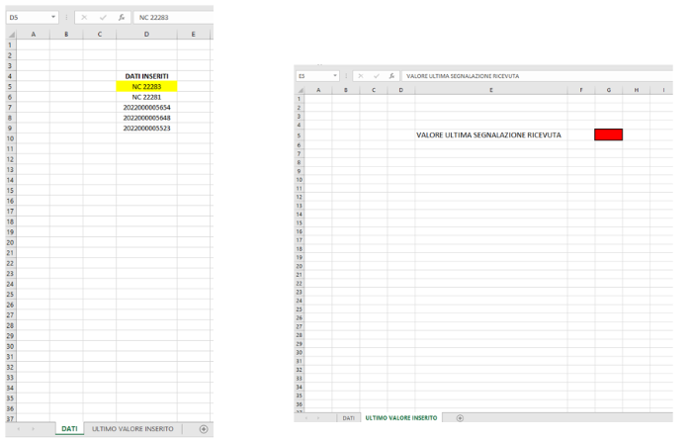Add new sheet after active ULTIMO VALORE INSERITO tab
The width and height of the screenshot is (692, 439).
click(x=460, y=418)
